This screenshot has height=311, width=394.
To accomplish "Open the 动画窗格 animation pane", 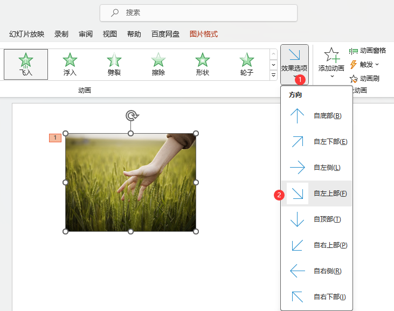I will pyautogui.click(x=368, y=51).
